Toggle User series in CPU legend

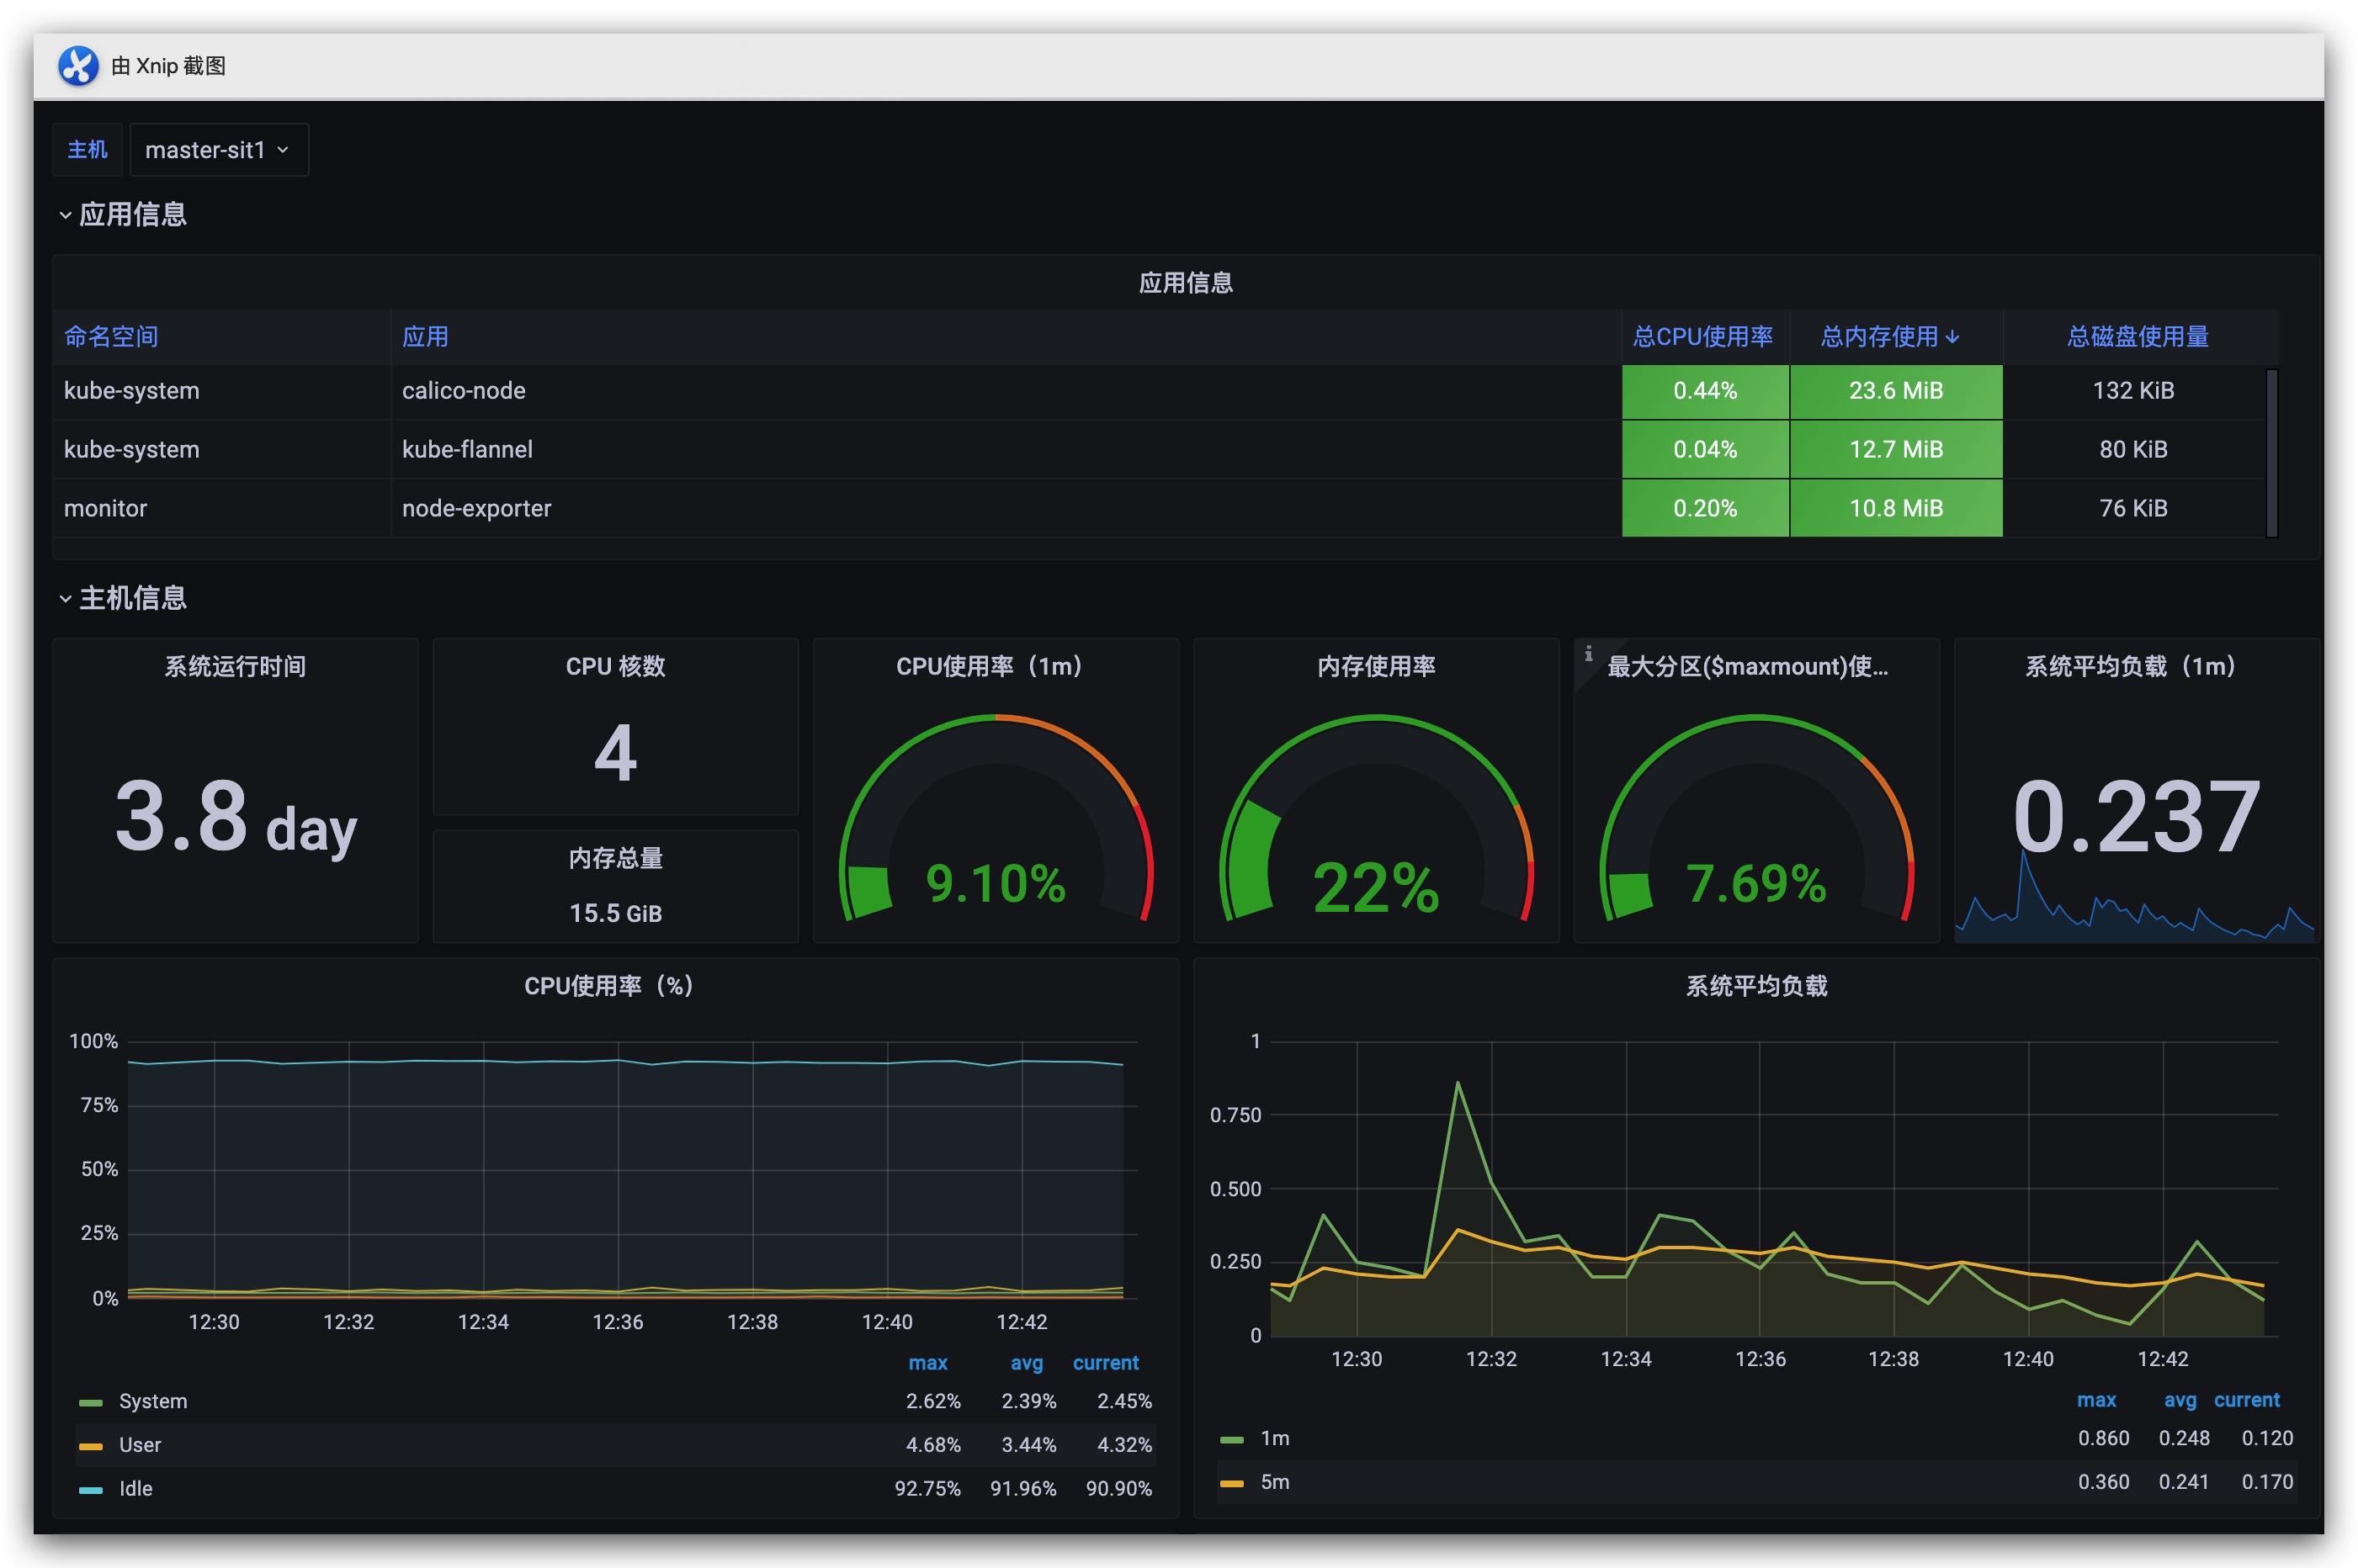click(139, 1445)
